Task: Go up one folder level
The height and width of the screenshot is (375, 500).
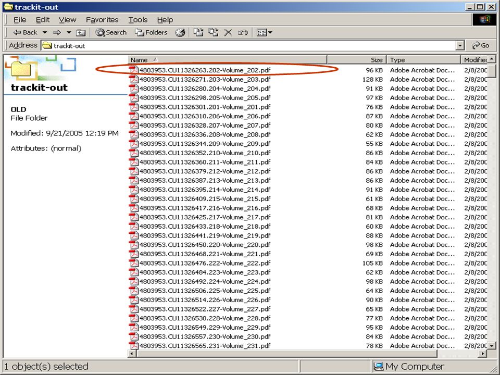Action: coord(81,32)
